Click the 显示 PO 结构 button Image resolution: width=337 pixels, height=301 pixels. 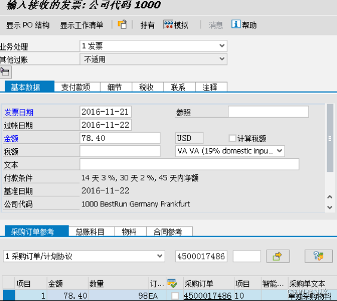27,25
